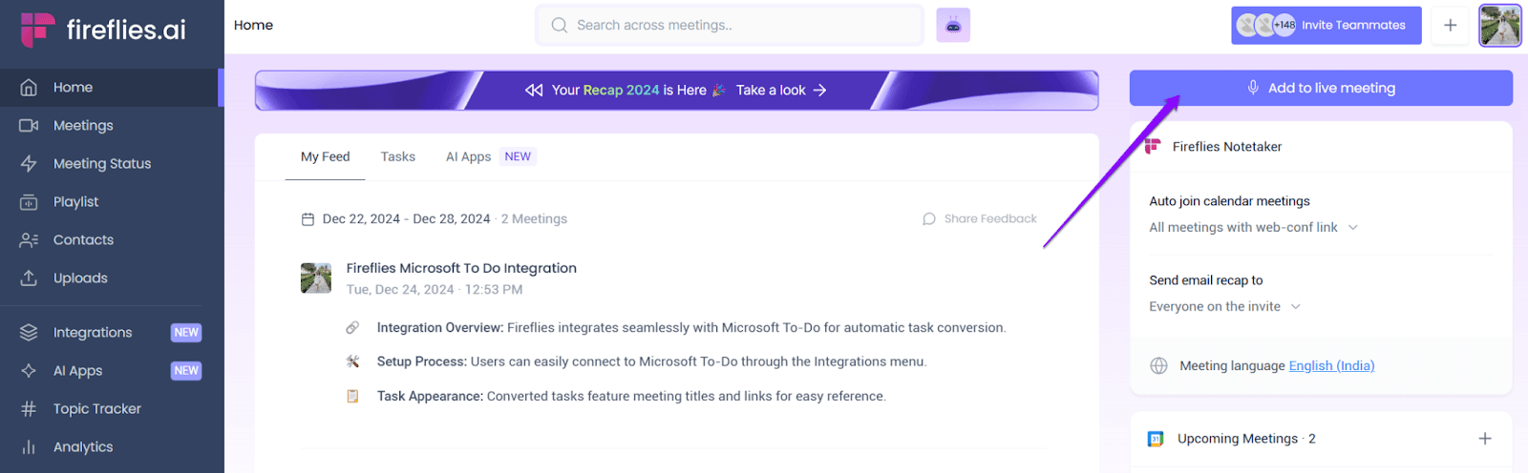Switch to the Tasks tab

[x=398, y=157]
